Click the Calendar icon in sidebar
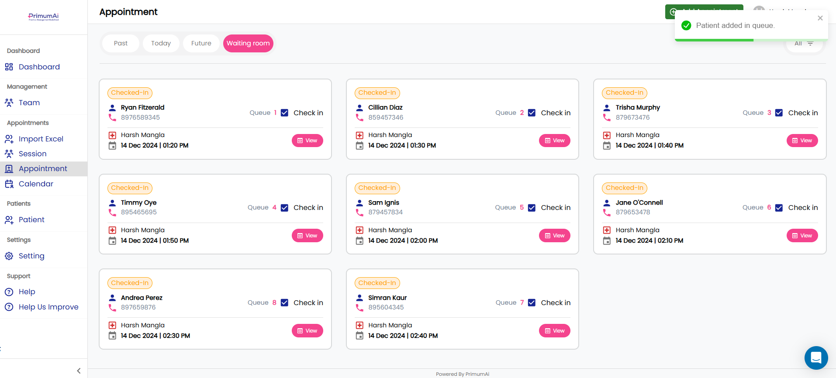Viewport: 836px width, 378px height. tap(9, 184)
